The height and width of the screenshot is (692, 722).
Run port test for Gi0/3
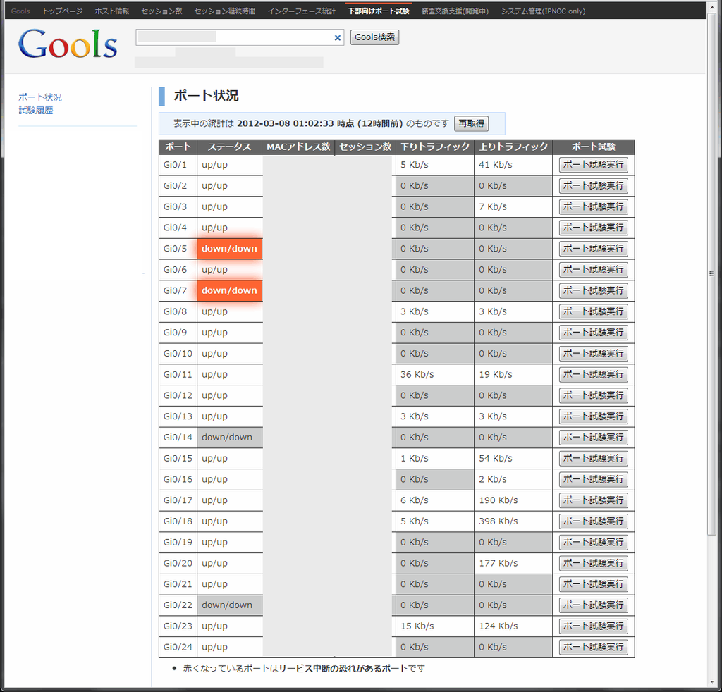point(594,206)
